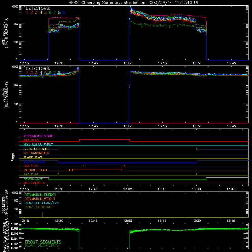Click 1 y-axis value in rear segments plot
The width and height of the screenshot is (252, 252).
tap(17, 122)
